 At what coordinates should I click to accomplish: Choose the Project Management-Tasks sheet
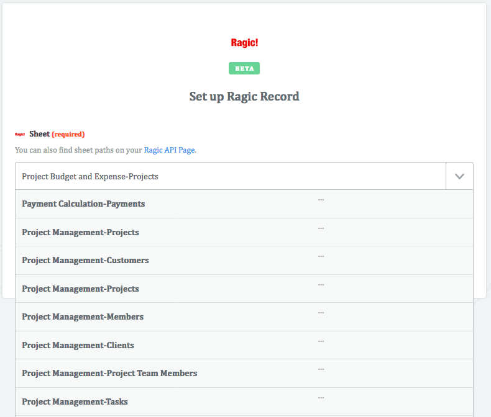click(x=75, y=402)
